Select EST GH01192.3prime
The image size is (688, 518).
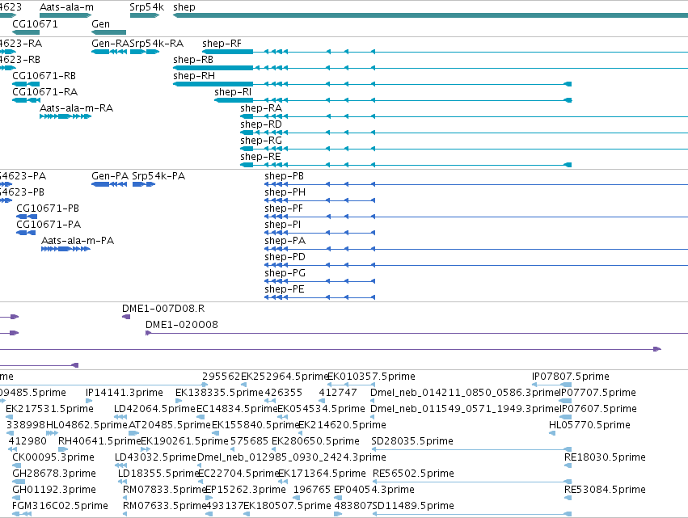click(x=54, y=491)
